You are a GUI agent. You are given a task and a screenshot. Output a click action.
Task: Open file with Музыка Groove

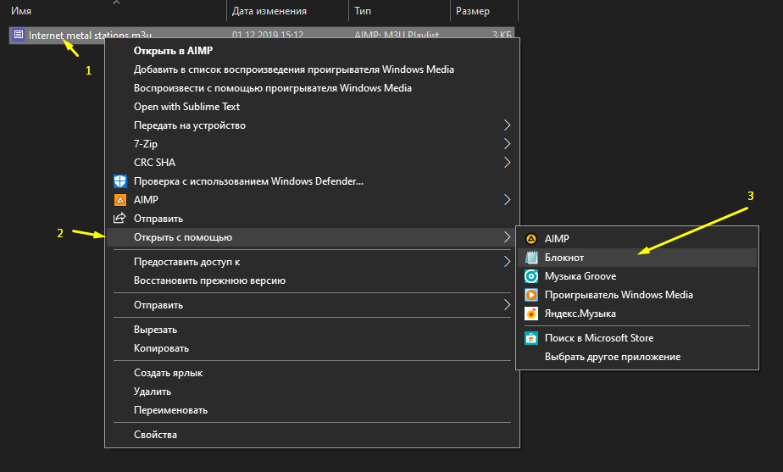pyautogui.click(x=637, y=276)
